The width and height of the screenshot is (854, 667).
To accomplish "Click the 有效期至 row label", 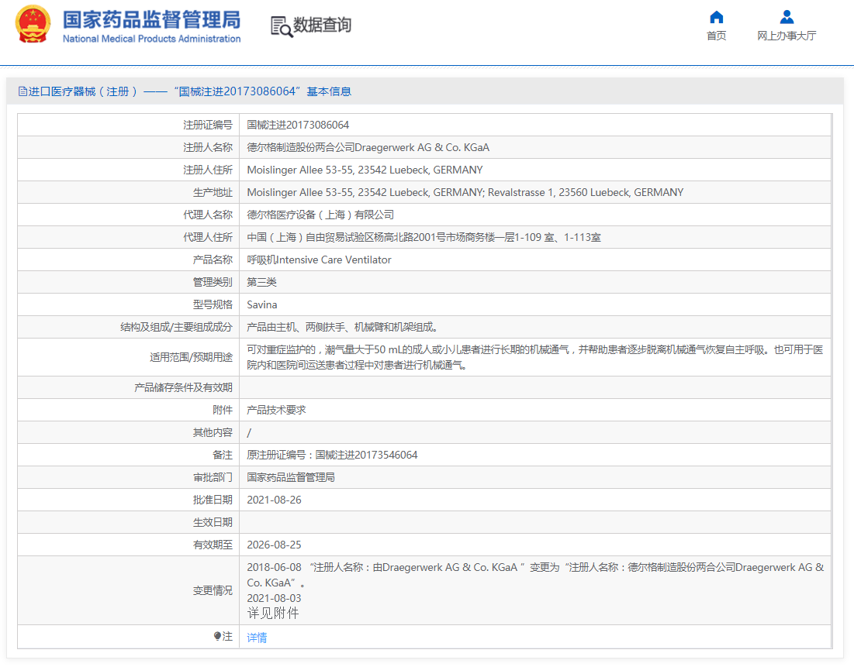I will [x=213, y=545].
